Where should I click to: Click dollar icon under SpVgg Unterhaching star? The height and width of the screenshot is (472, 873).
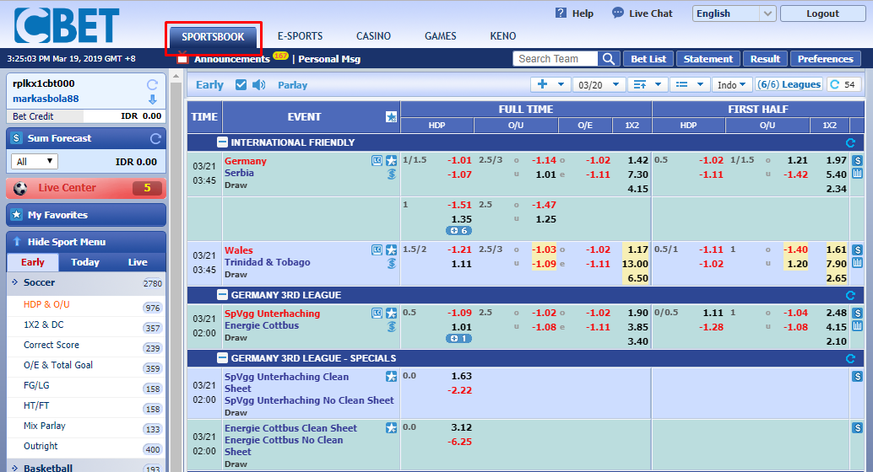tap(392, 327)
